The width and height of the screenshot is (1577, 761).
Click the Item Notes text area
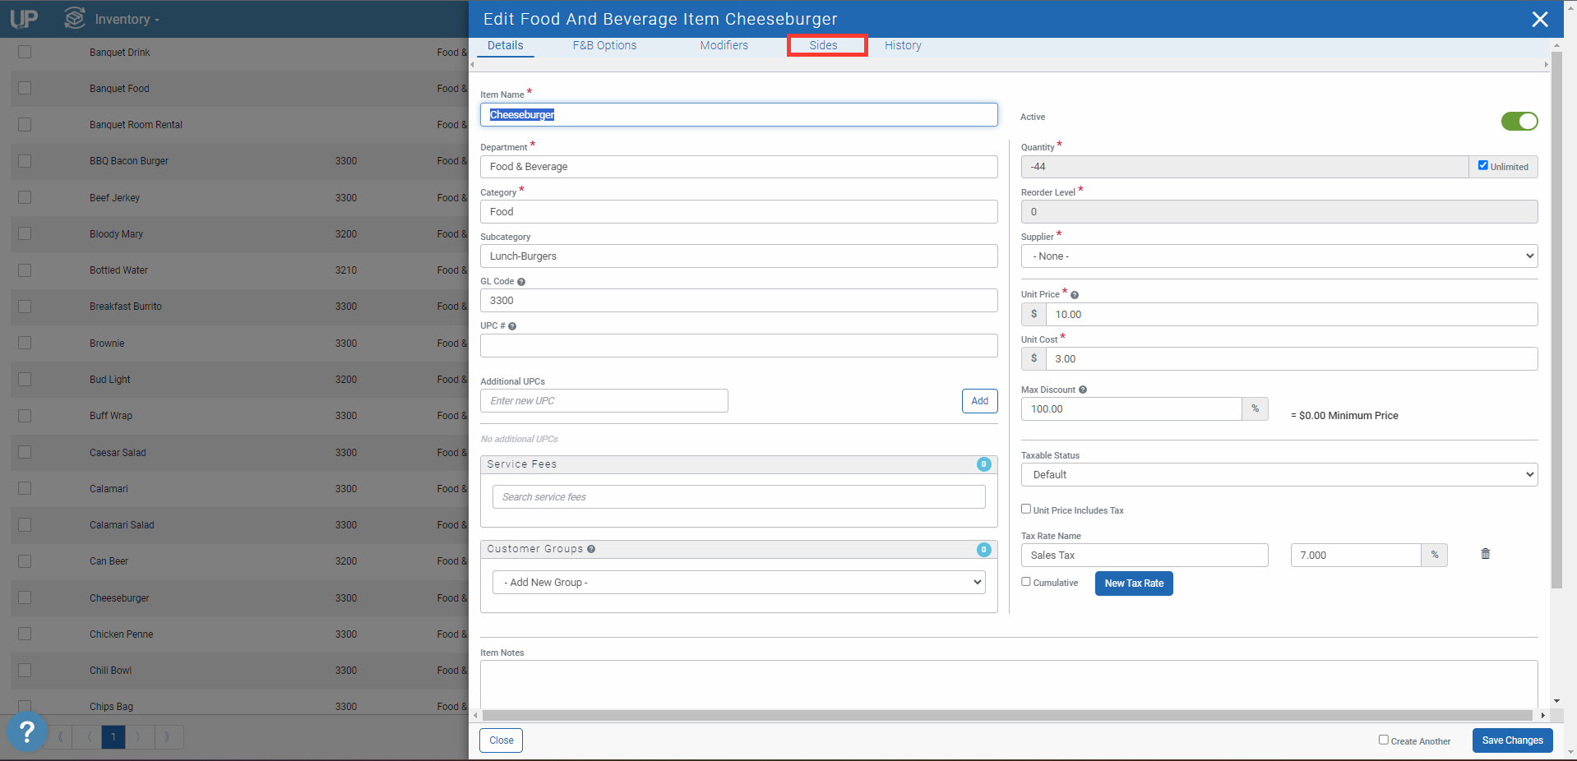1009,685
